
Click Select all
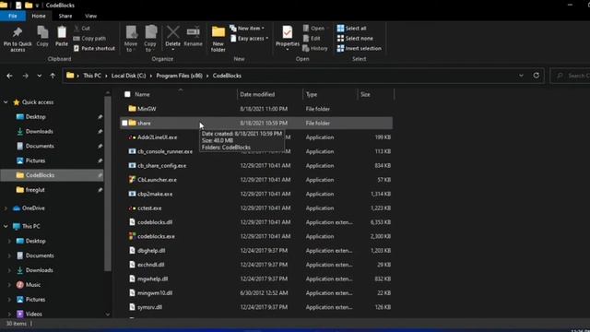pos(351,29)
